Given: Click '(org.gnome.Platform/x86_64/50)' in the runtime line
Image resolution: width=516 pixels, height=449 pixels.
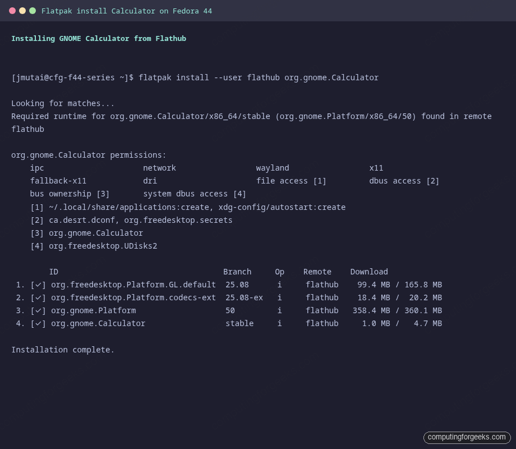Looking at the screenshot, I should (x=345, y=116).
